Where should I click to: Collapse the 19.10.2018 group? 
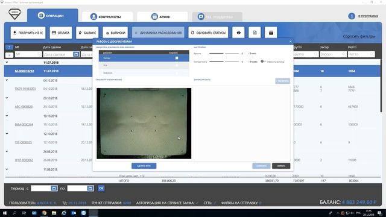(7, 116)
